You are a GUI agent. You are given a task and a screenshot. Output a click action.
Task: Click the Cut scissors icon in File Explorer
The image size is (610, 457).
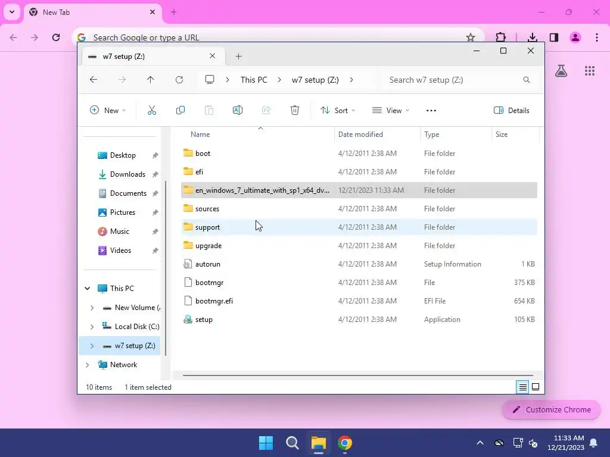tap(152, 110)
